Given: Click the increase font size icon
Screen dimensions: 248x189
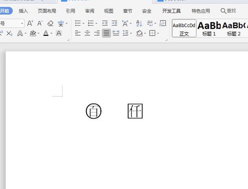Looking at the screenshot, I should (30, 23).
